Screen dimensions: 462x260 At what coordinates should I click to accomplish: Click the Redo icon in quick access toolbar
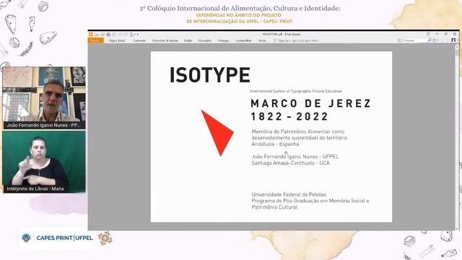tap(126, 35)
